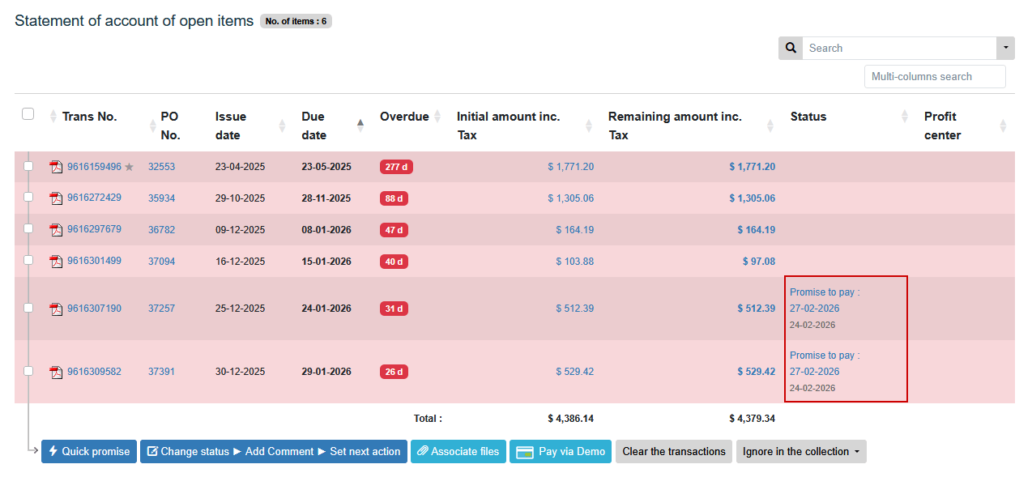This screenshot has width=1032, height=477.
Task: Expand Ignore in the collection dropdown
Action: pyautogui.click(x=802, y=452)
